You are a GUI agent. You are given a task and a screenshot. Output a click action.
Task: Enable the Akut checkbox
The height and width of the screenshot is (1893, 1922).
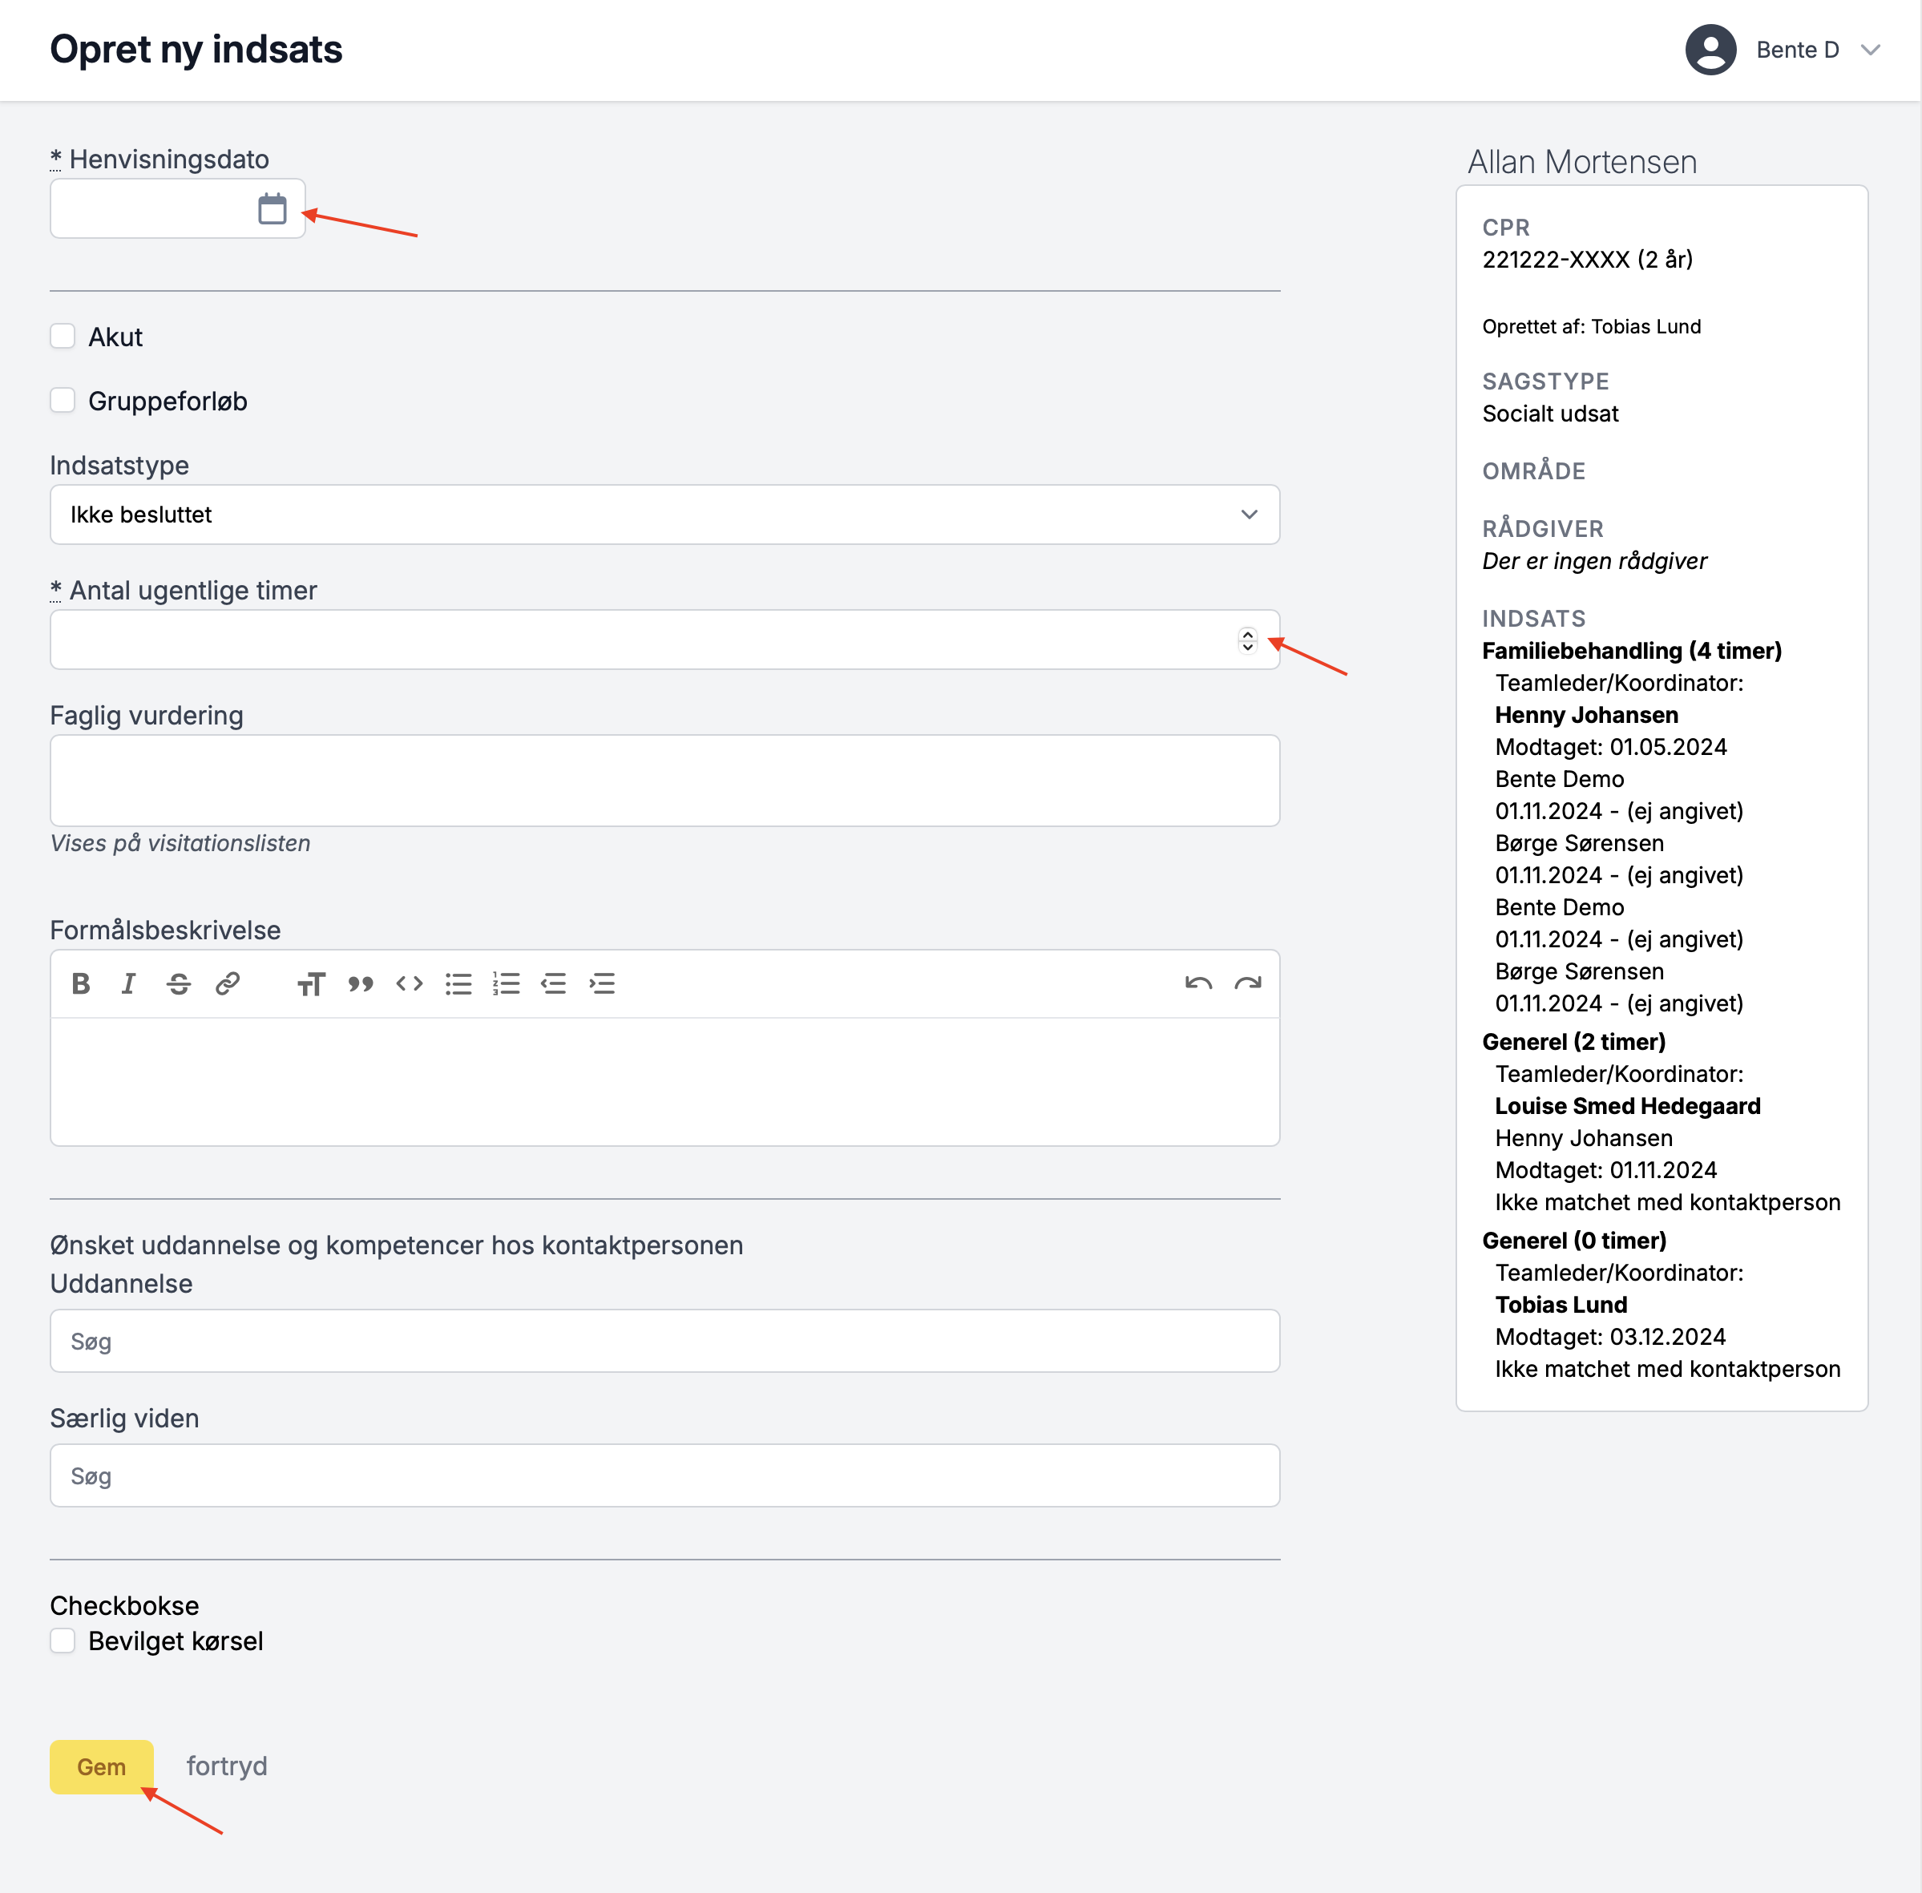coord(63,336)
